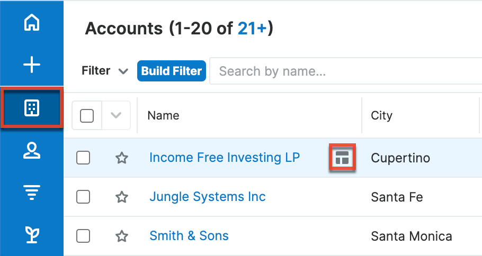This screenshot has width=482, height=256.
Task: Click the 21+ total count link
Action: click(x=252, y=29)
